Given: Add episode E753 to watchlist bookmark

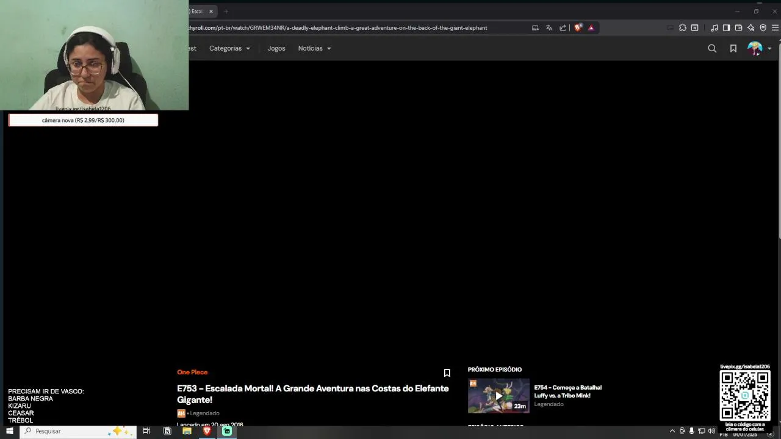Looking at the screenshot, I should (447, 373).
